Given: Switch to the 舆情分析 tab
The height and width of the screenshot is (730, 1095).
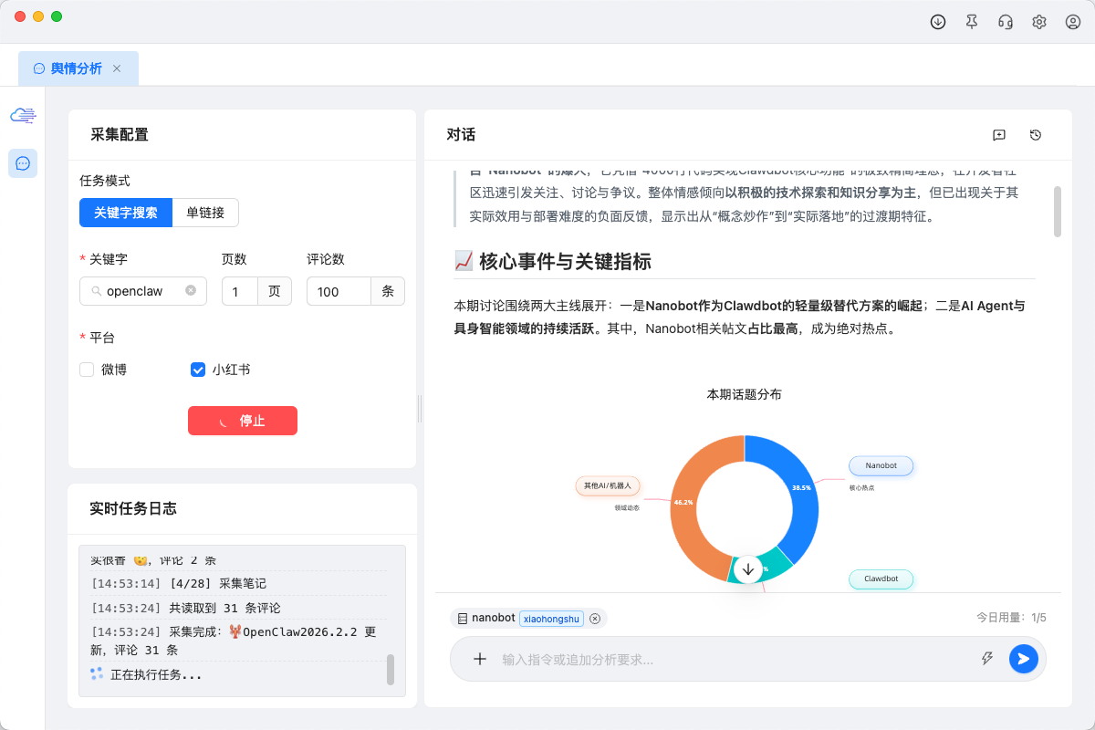Looking at the screenshot, I should pos(78,68).
